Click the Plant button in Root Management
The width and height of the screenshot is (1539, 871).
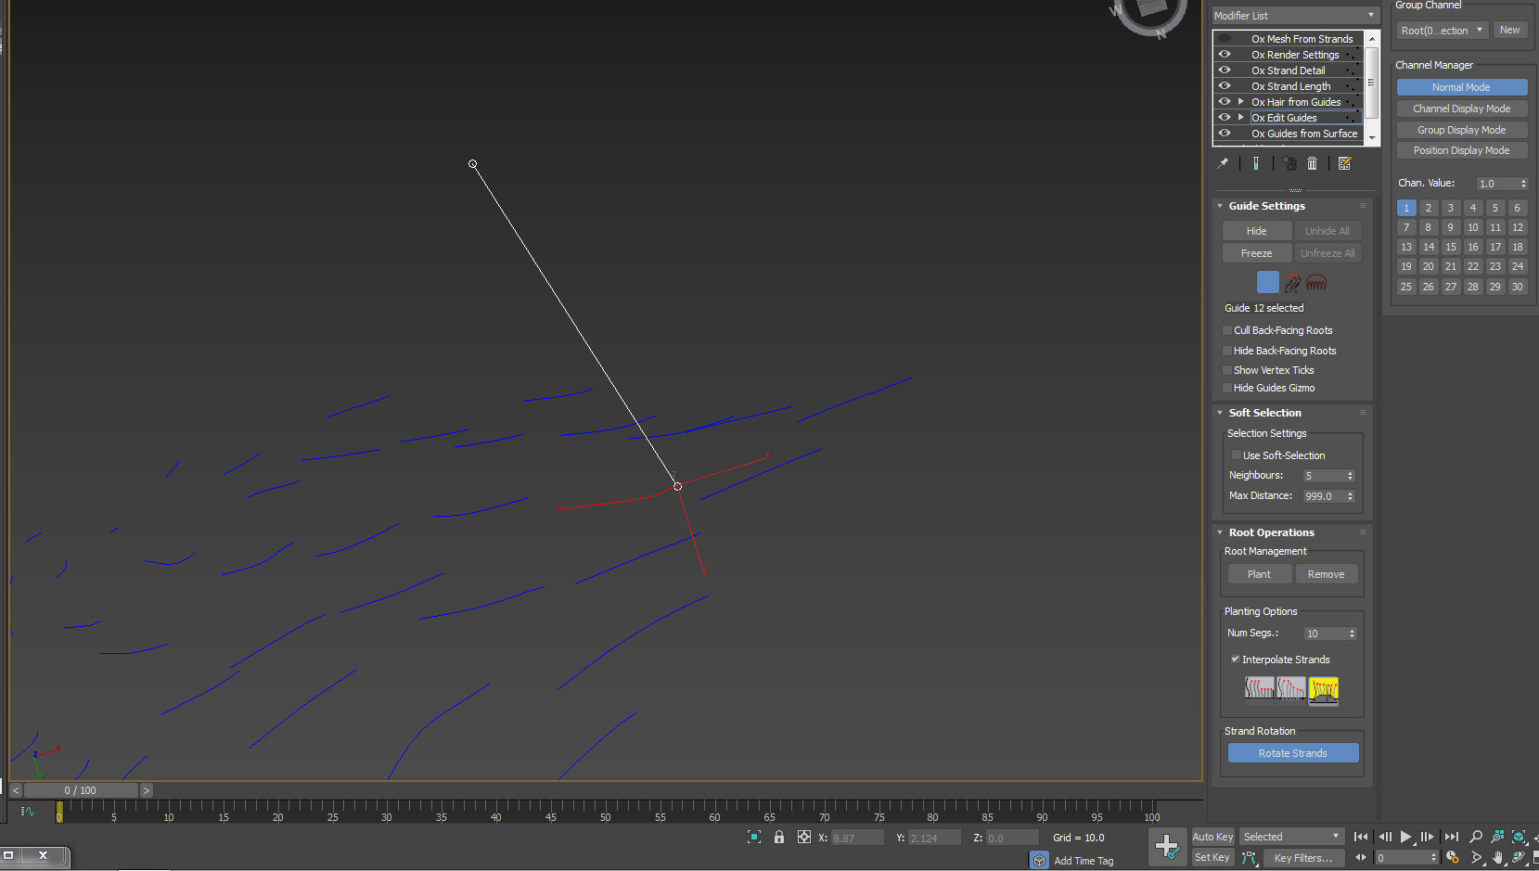click(x=1258, y=574)
